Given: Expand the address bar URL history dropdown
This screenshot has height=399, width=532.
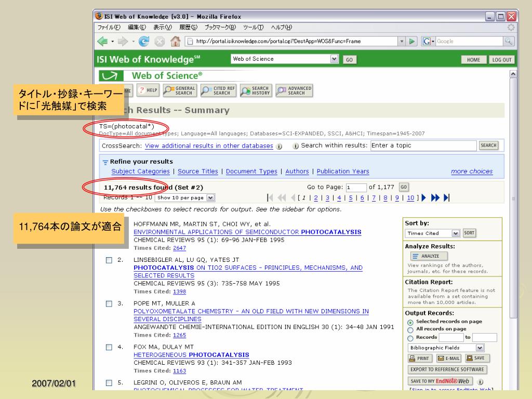Looking at the screenshot, I should coord(402,42).
